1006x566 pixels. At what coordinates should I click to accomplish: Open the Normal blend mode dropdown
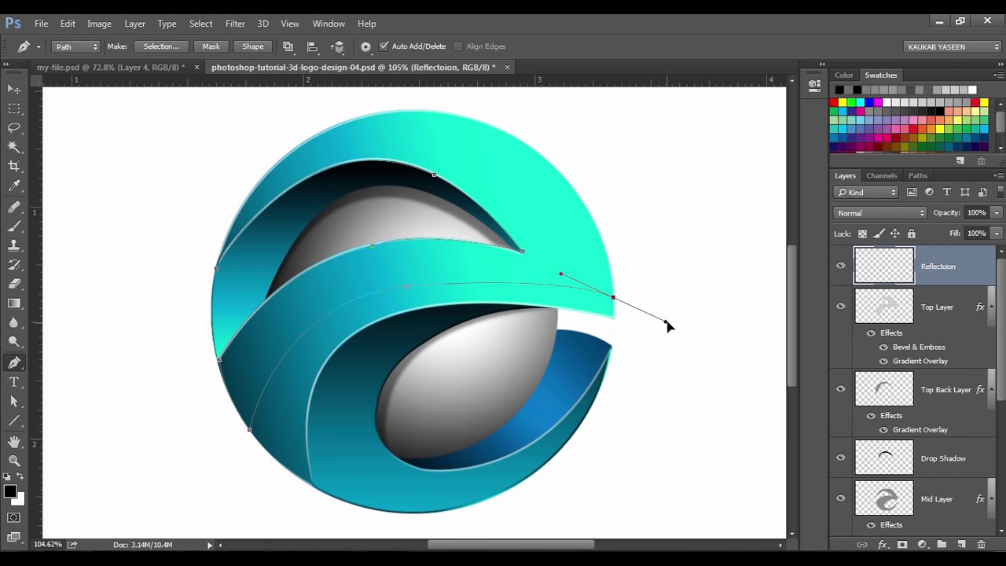880,213
